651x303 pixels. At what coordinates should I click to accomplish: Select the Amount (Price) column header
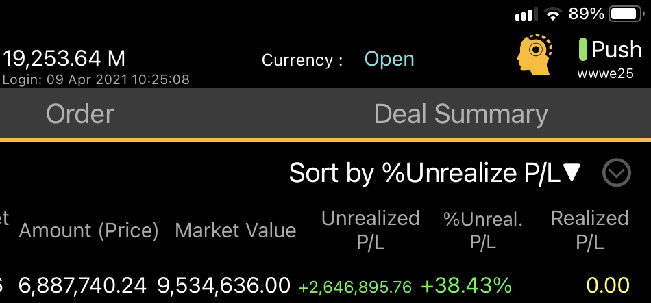point(89,230)
